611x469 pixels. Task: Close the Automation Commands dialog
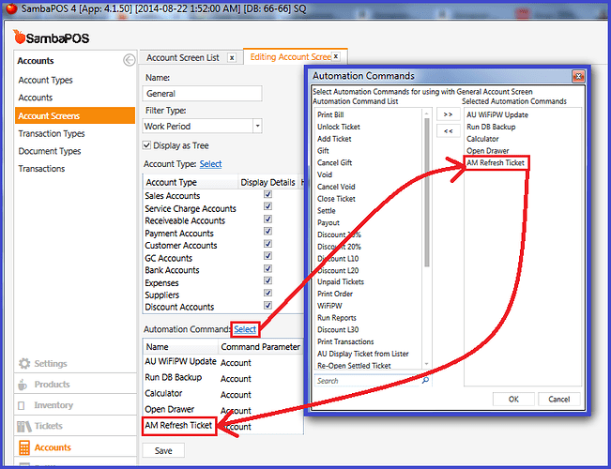point(578,76)
